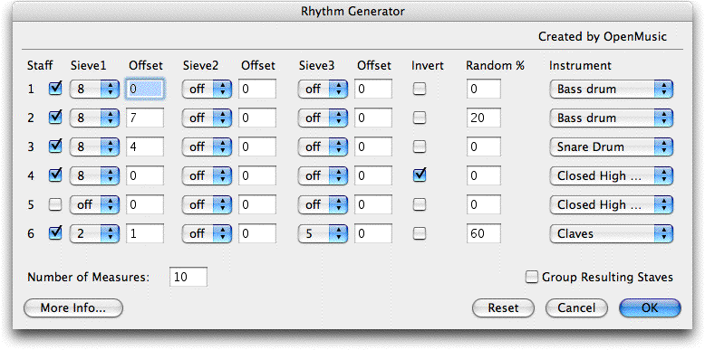Open Sieve2 dropdown for staff 1
Screen dimensions: 705x350
point(207,90)
